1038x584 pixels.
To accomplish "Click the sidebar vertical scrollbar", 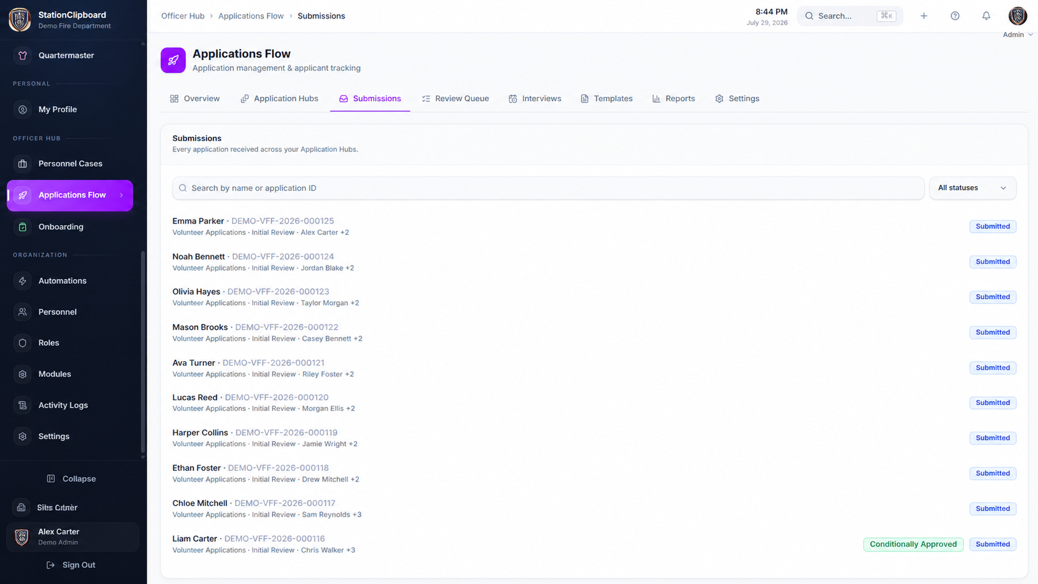I will 143,351.
